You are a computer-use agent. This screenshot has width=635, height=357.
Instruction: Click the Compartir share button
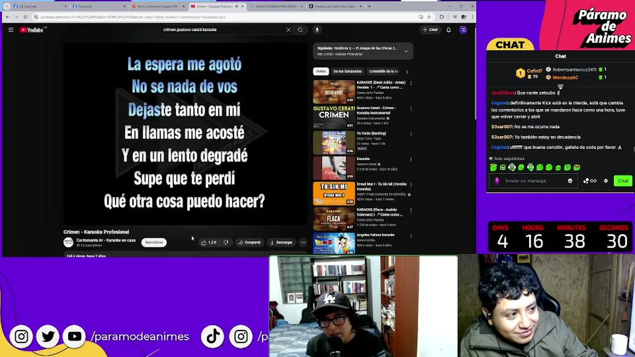pos(249,242)
